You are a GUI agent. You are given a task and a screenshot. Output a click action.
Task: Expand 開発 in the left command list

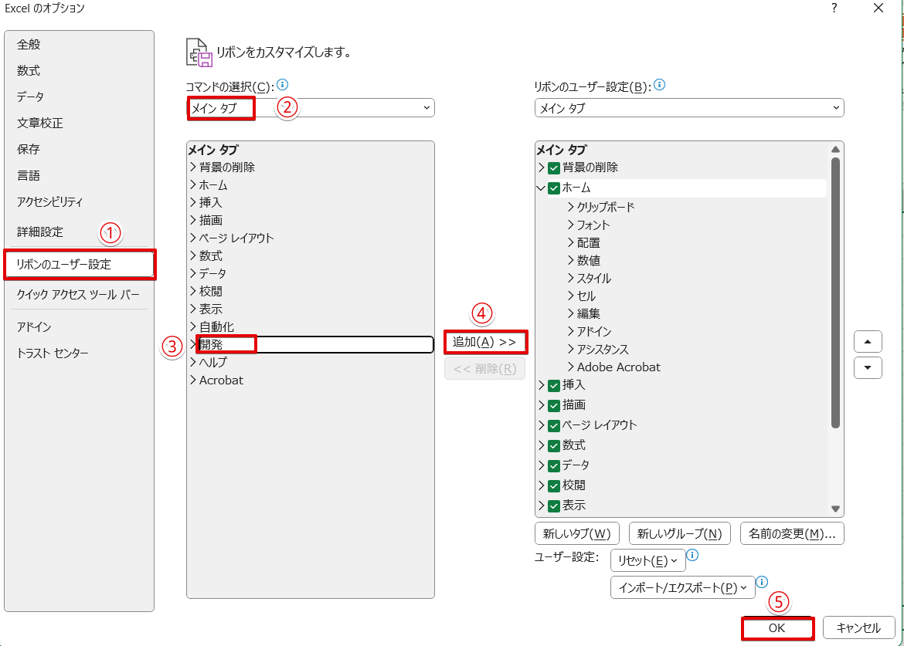pos(193,344)
